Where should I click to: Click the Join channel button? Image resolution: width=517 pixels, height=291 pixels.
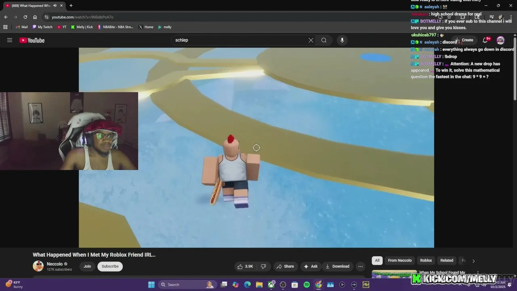tap(87, 266)
